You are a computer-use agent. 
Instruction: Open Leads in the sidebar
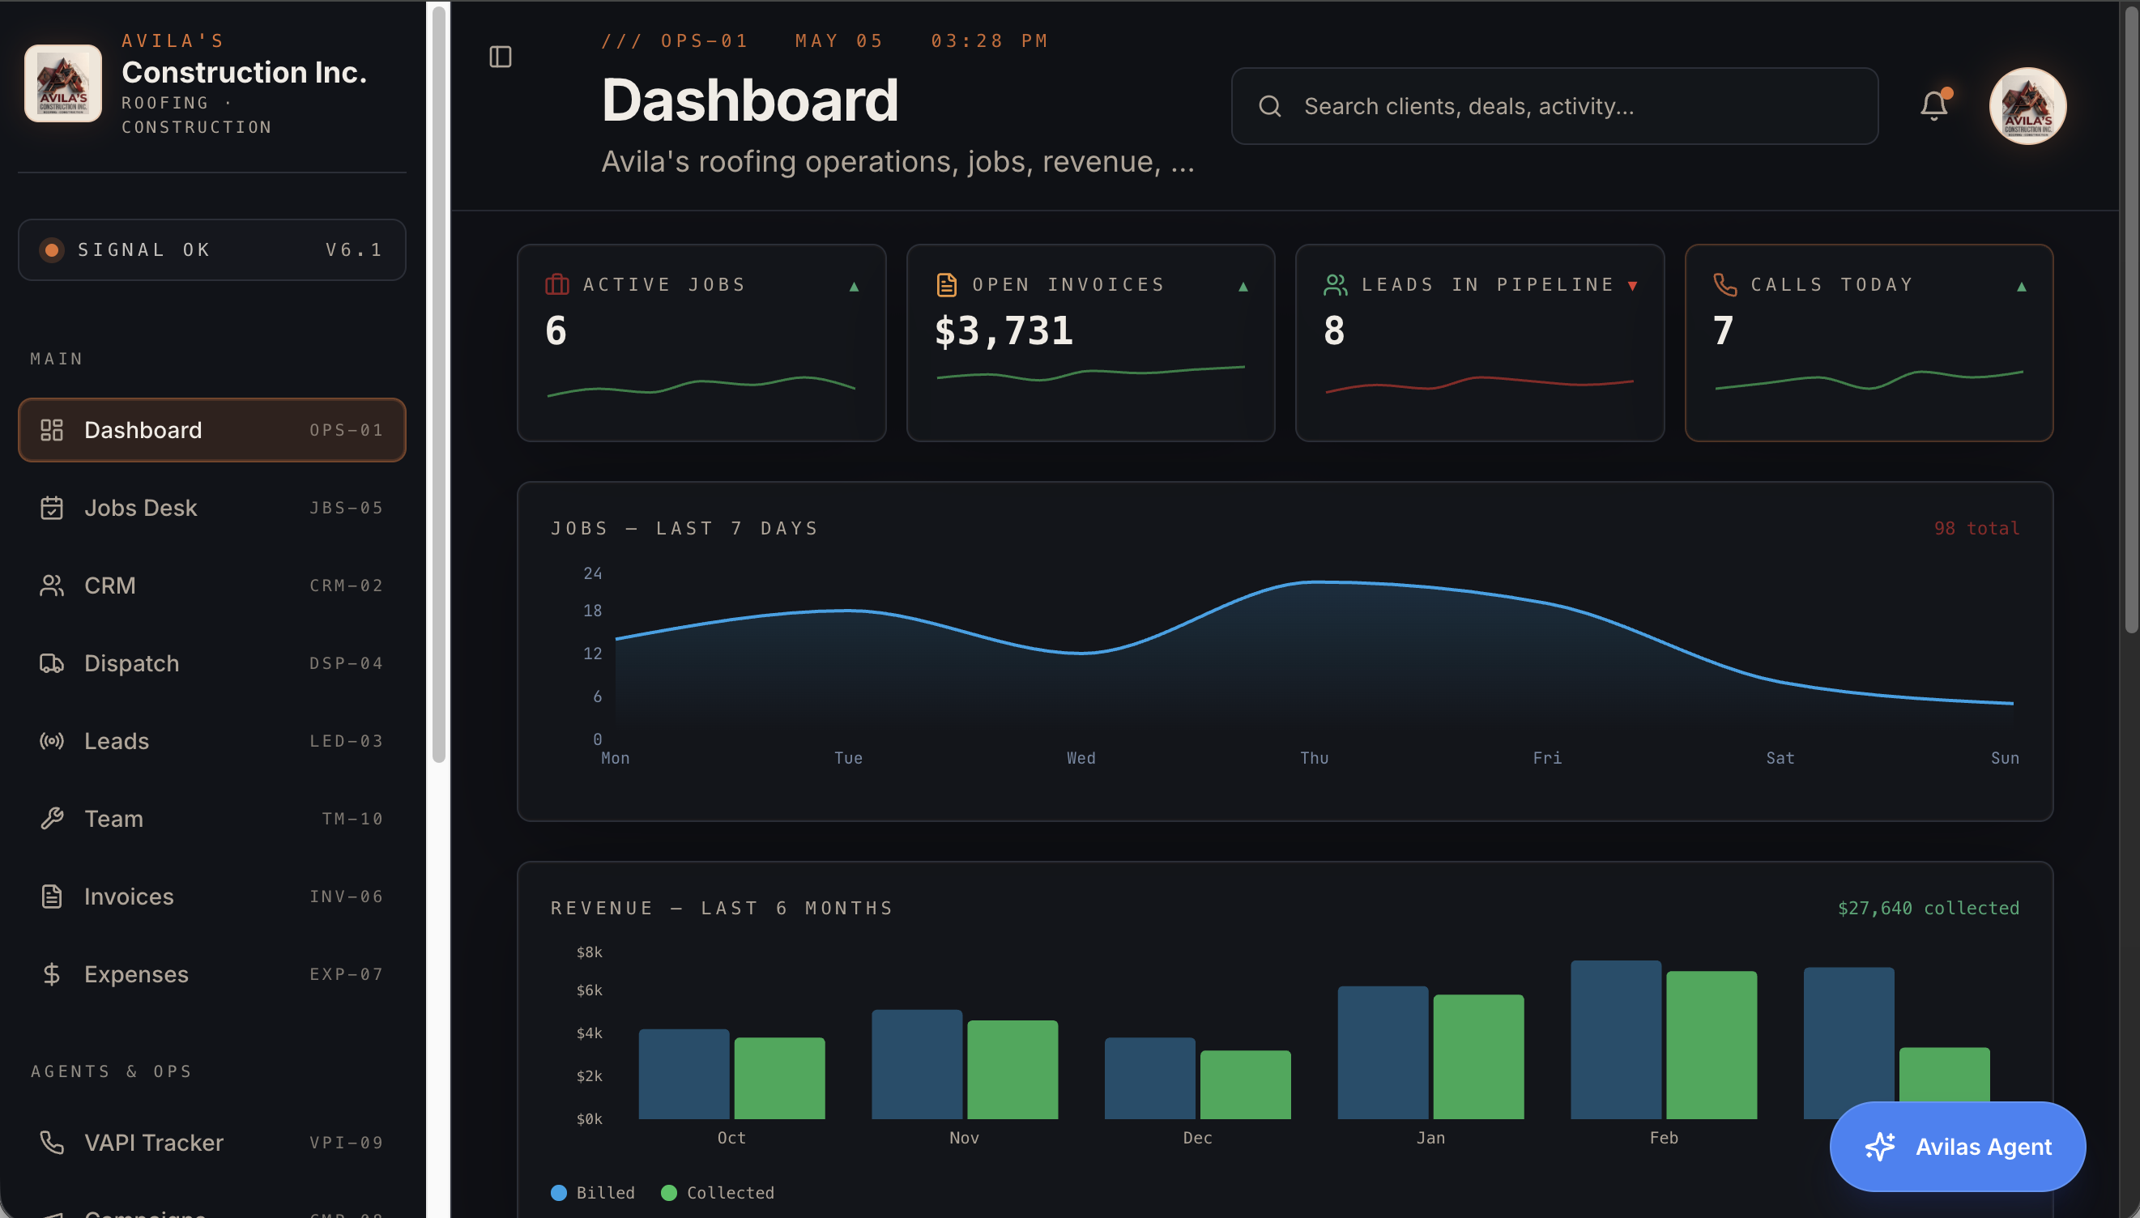[x=211, y=741]
